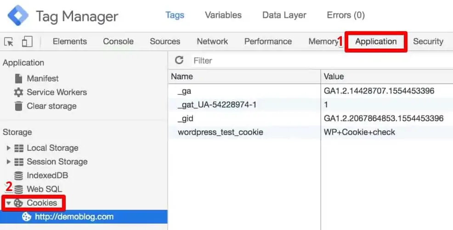Click value GA1.2.14428707.1554453396
Image resolution: width=453 pixels, height=230 pixels.
click(379, 91)
